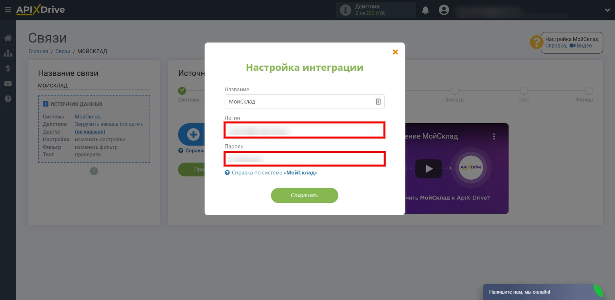Open the connections sitemap sidebar icon
Image resolution: width=615 pixels, height=300 pixels.
pos(8,53)
